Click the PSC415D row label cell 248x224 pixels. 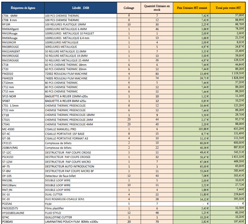tap(23, 157)
